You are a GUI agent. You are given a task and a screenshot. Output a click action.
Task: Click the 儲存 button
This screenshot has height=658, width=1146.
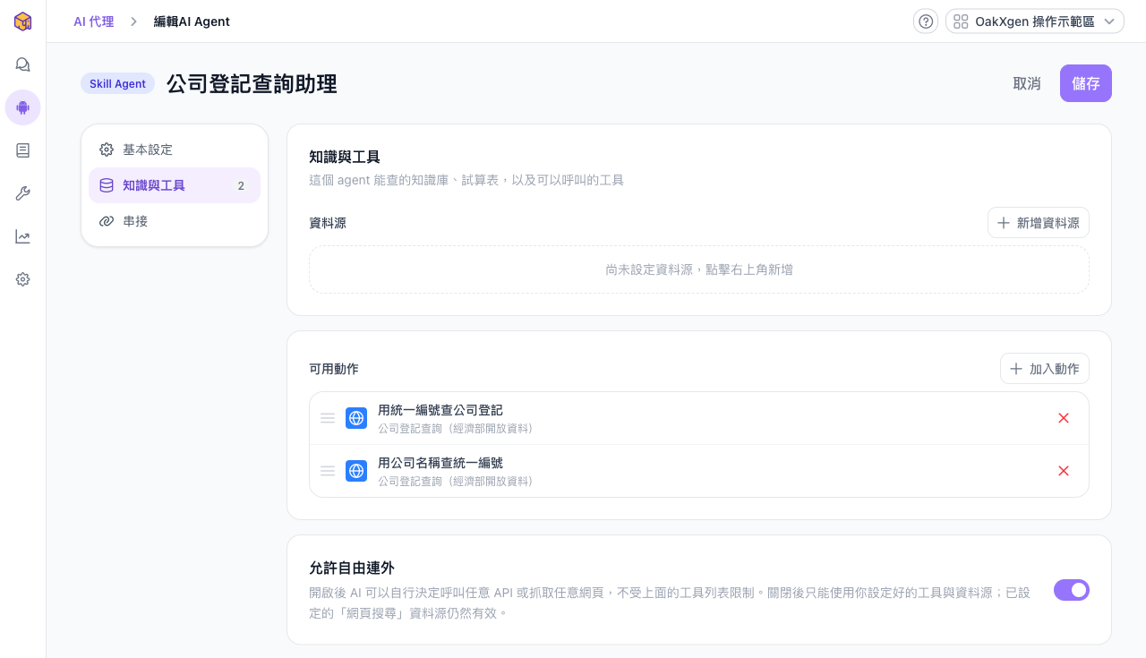1086,83
